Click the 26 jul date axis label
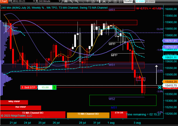The width and height of the screenshot is (178, 126). [56, 123]
